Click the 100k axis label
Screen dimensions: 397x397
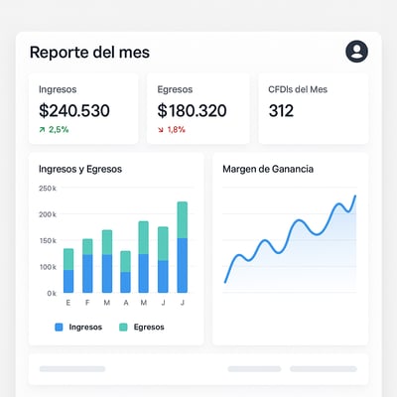48,267
